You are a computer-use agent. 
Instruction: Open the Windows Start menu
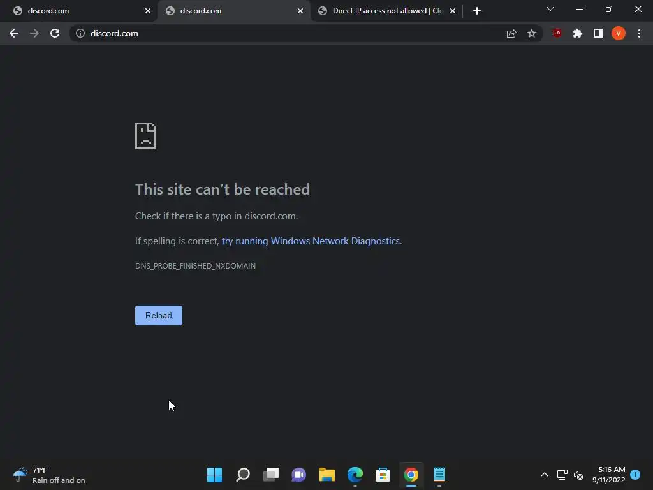click(x=214, y=475)
